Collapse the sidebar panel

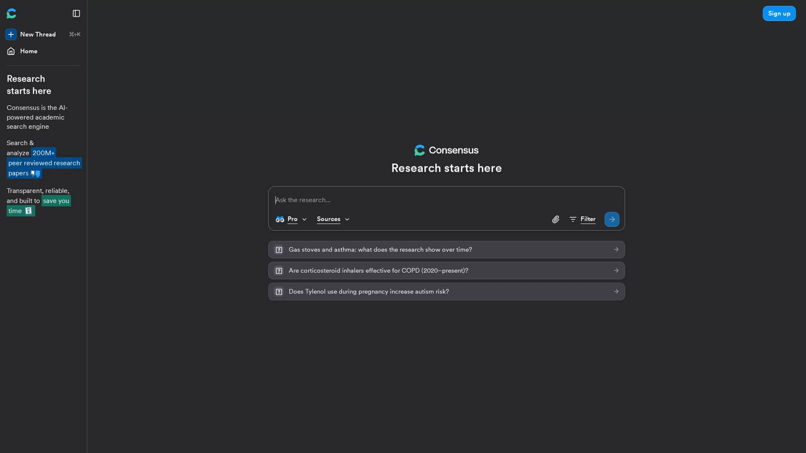(76, 13)
